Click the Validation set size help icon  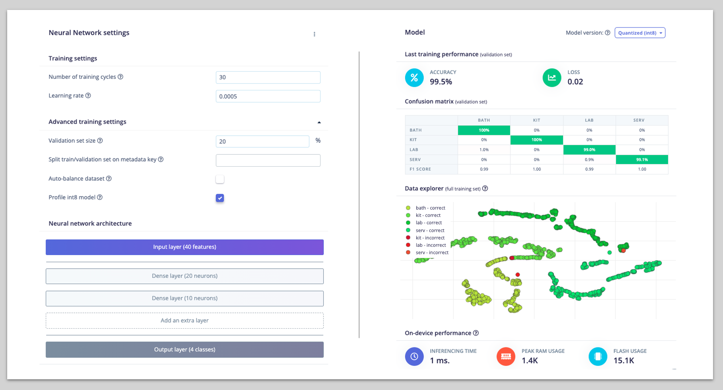pyautogui.click(x=100, y=140)
